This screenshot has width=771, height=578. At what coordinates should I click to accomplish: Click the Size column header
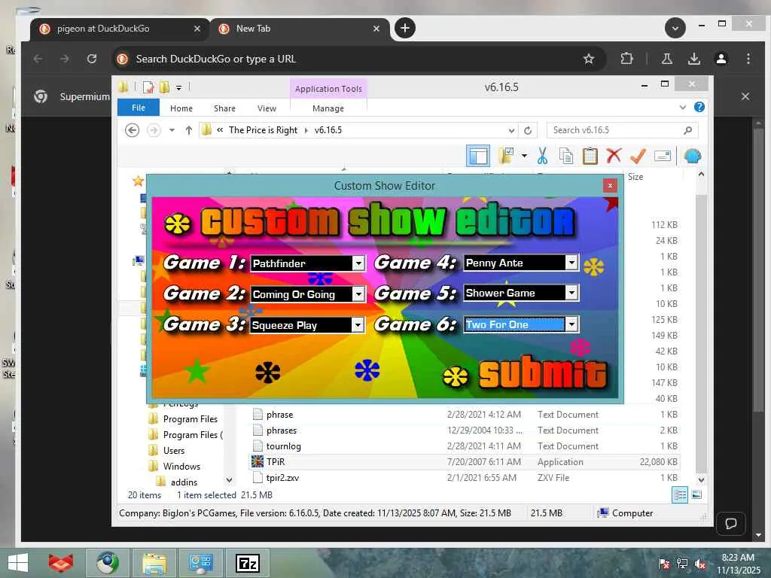point(635,177)
